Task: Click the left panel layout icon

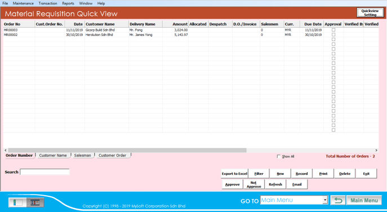Action: (17, 202)
